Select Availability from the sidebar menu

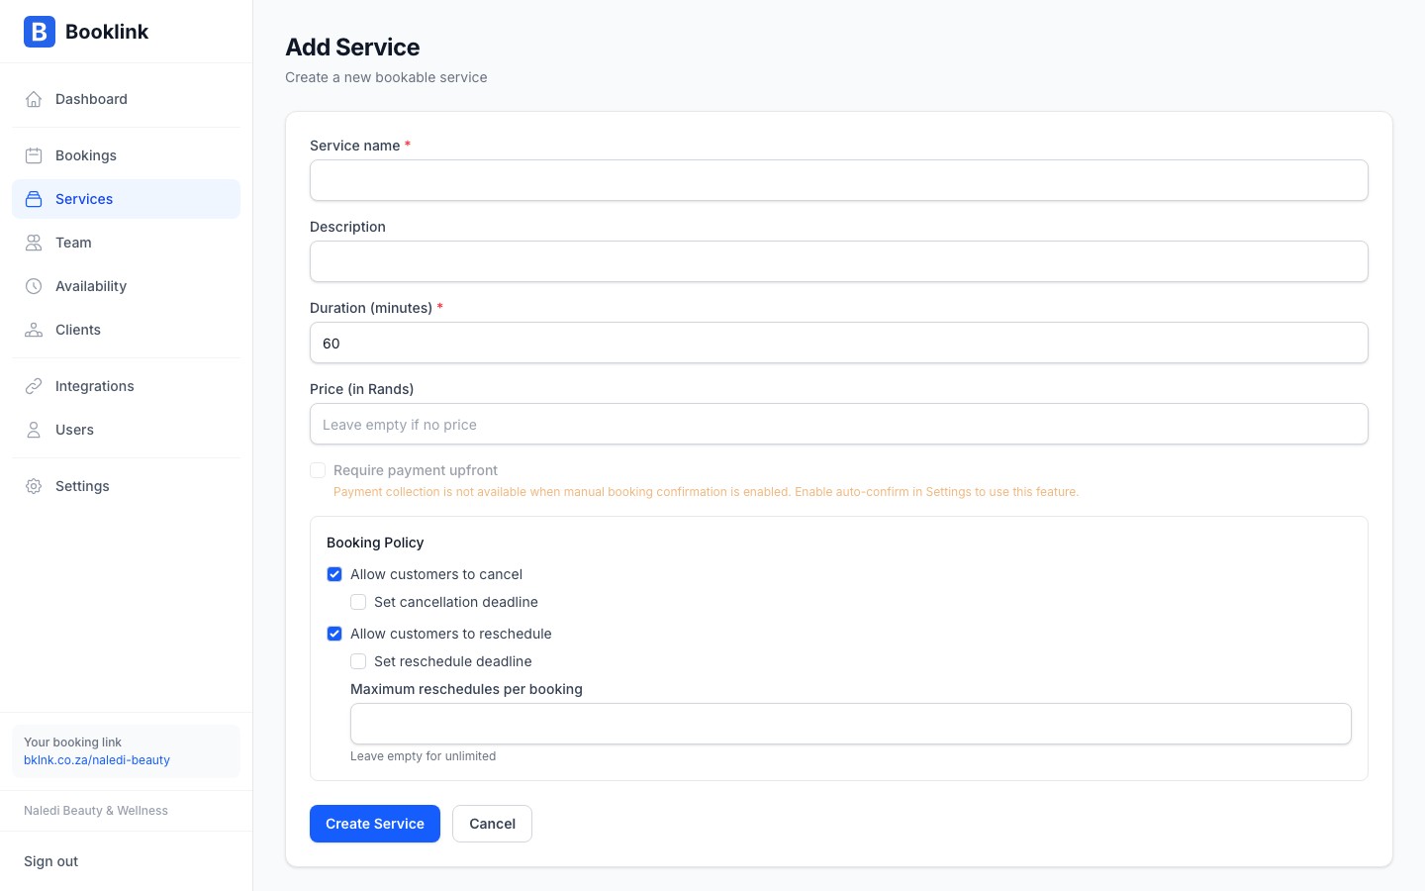click(x=90, y=286)
